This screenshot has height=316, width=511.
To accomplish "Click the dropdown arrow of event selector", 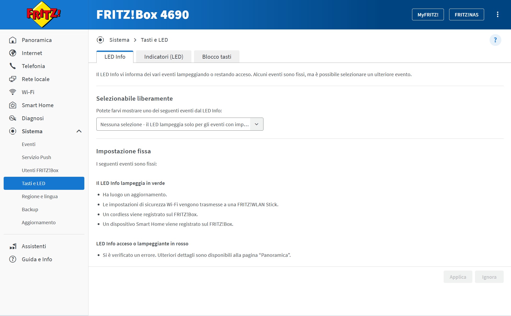I will pyautogui.click(x=257, y=124).
